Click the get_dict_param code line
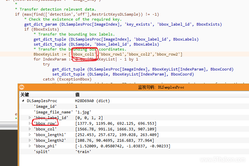This screenshot has height=166, width=249. [x=123, y=24]
